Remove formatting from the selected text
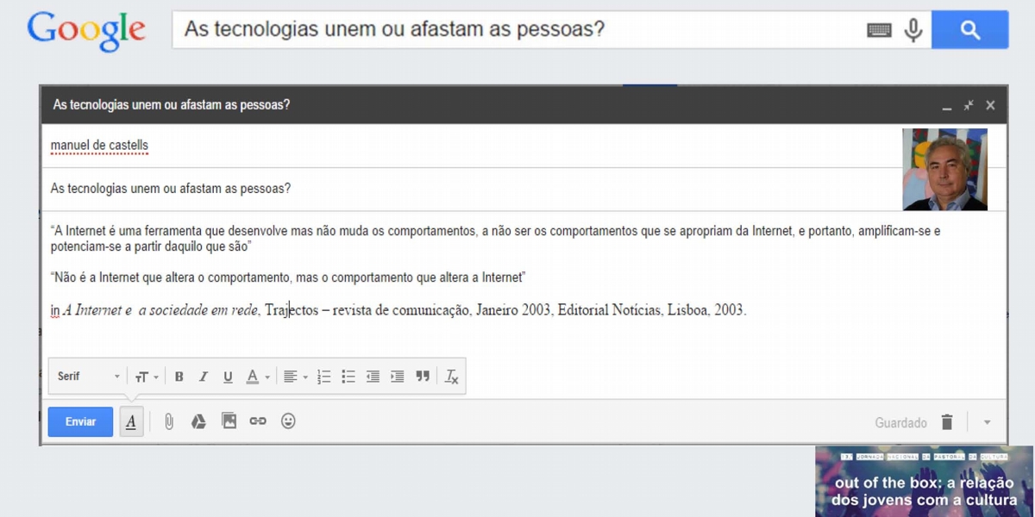 click(452, 377)
